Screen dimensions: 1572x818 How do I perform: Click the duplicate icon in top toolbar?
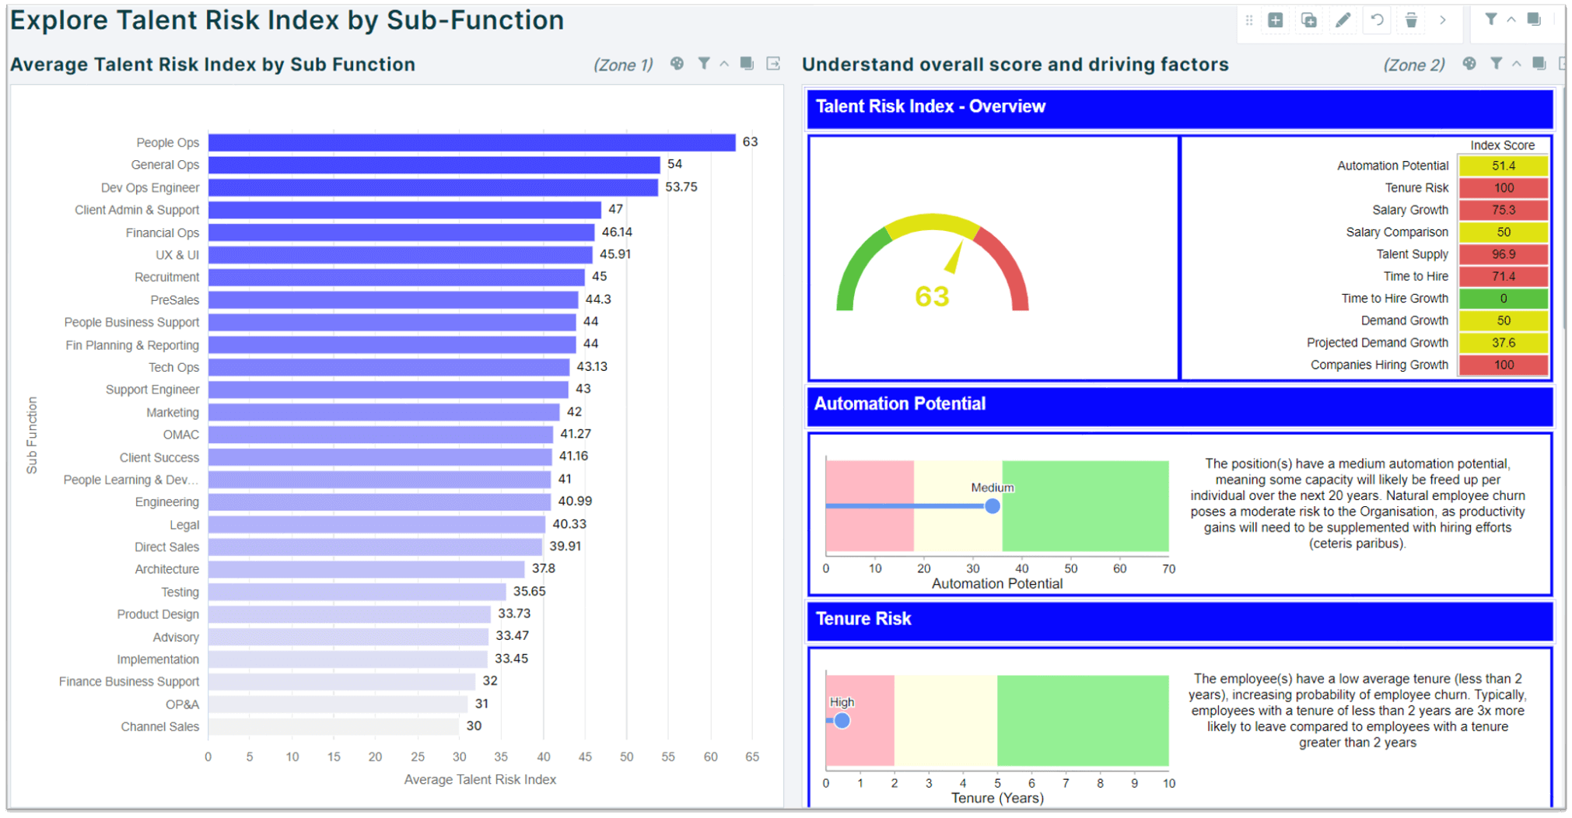(x=1309, y=21)
